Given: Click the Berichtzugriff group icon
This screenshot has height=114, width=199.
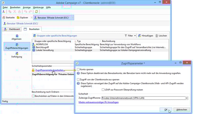Looking at the screenshot, I should 34,47.
